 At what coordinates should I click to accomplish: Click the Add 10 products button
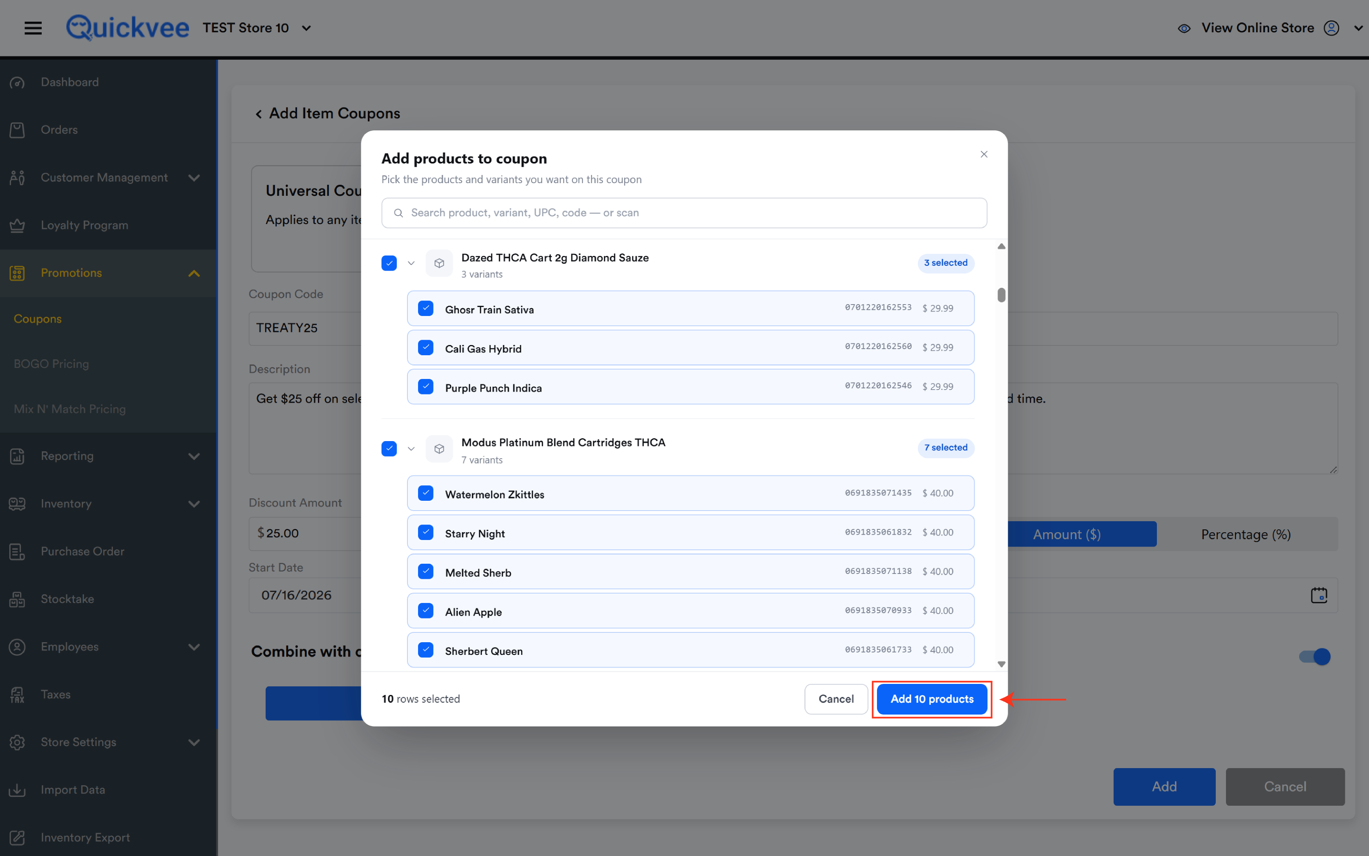(931, 699)
